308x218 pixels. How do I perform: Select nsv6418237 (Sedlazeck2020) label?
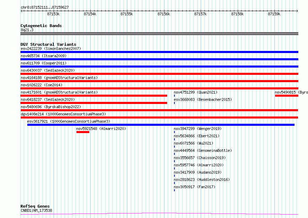[x=48, y=99]
